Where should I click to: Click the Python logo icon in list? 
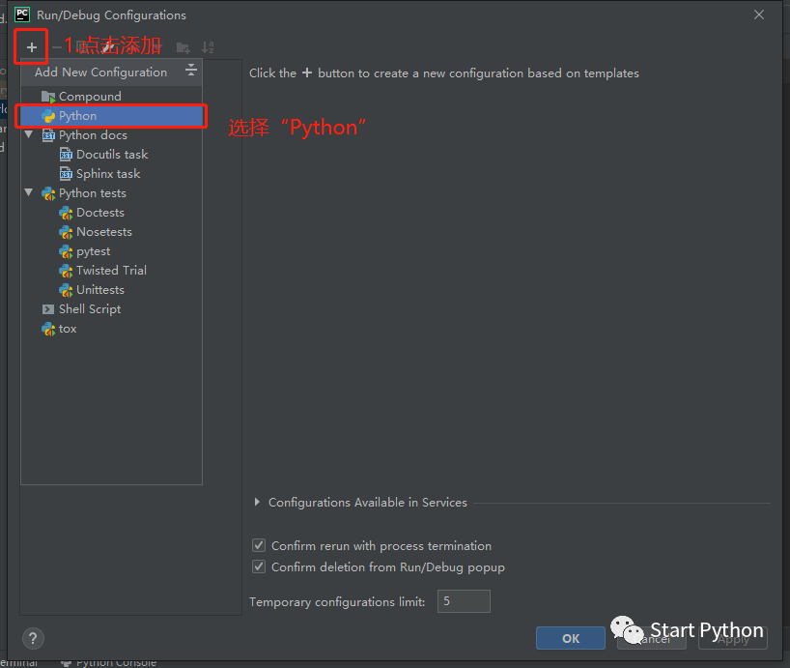[48, 116]
